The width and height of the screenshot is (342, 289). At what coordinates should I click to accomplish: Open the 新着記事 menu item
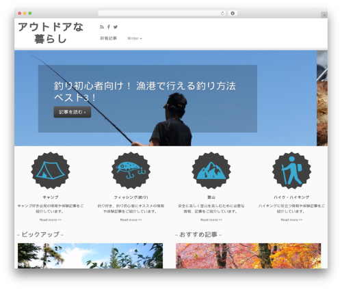pos(109,38)
